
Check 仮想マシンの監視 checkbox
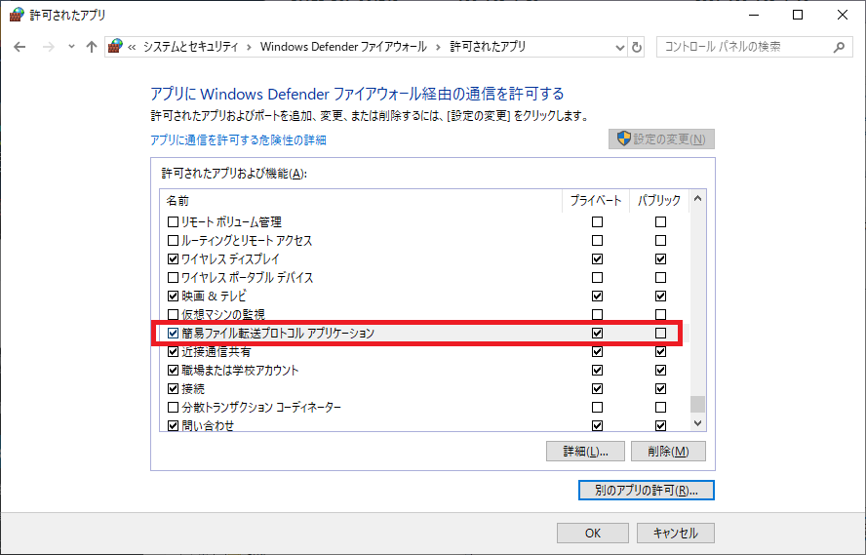coord(173,315)
